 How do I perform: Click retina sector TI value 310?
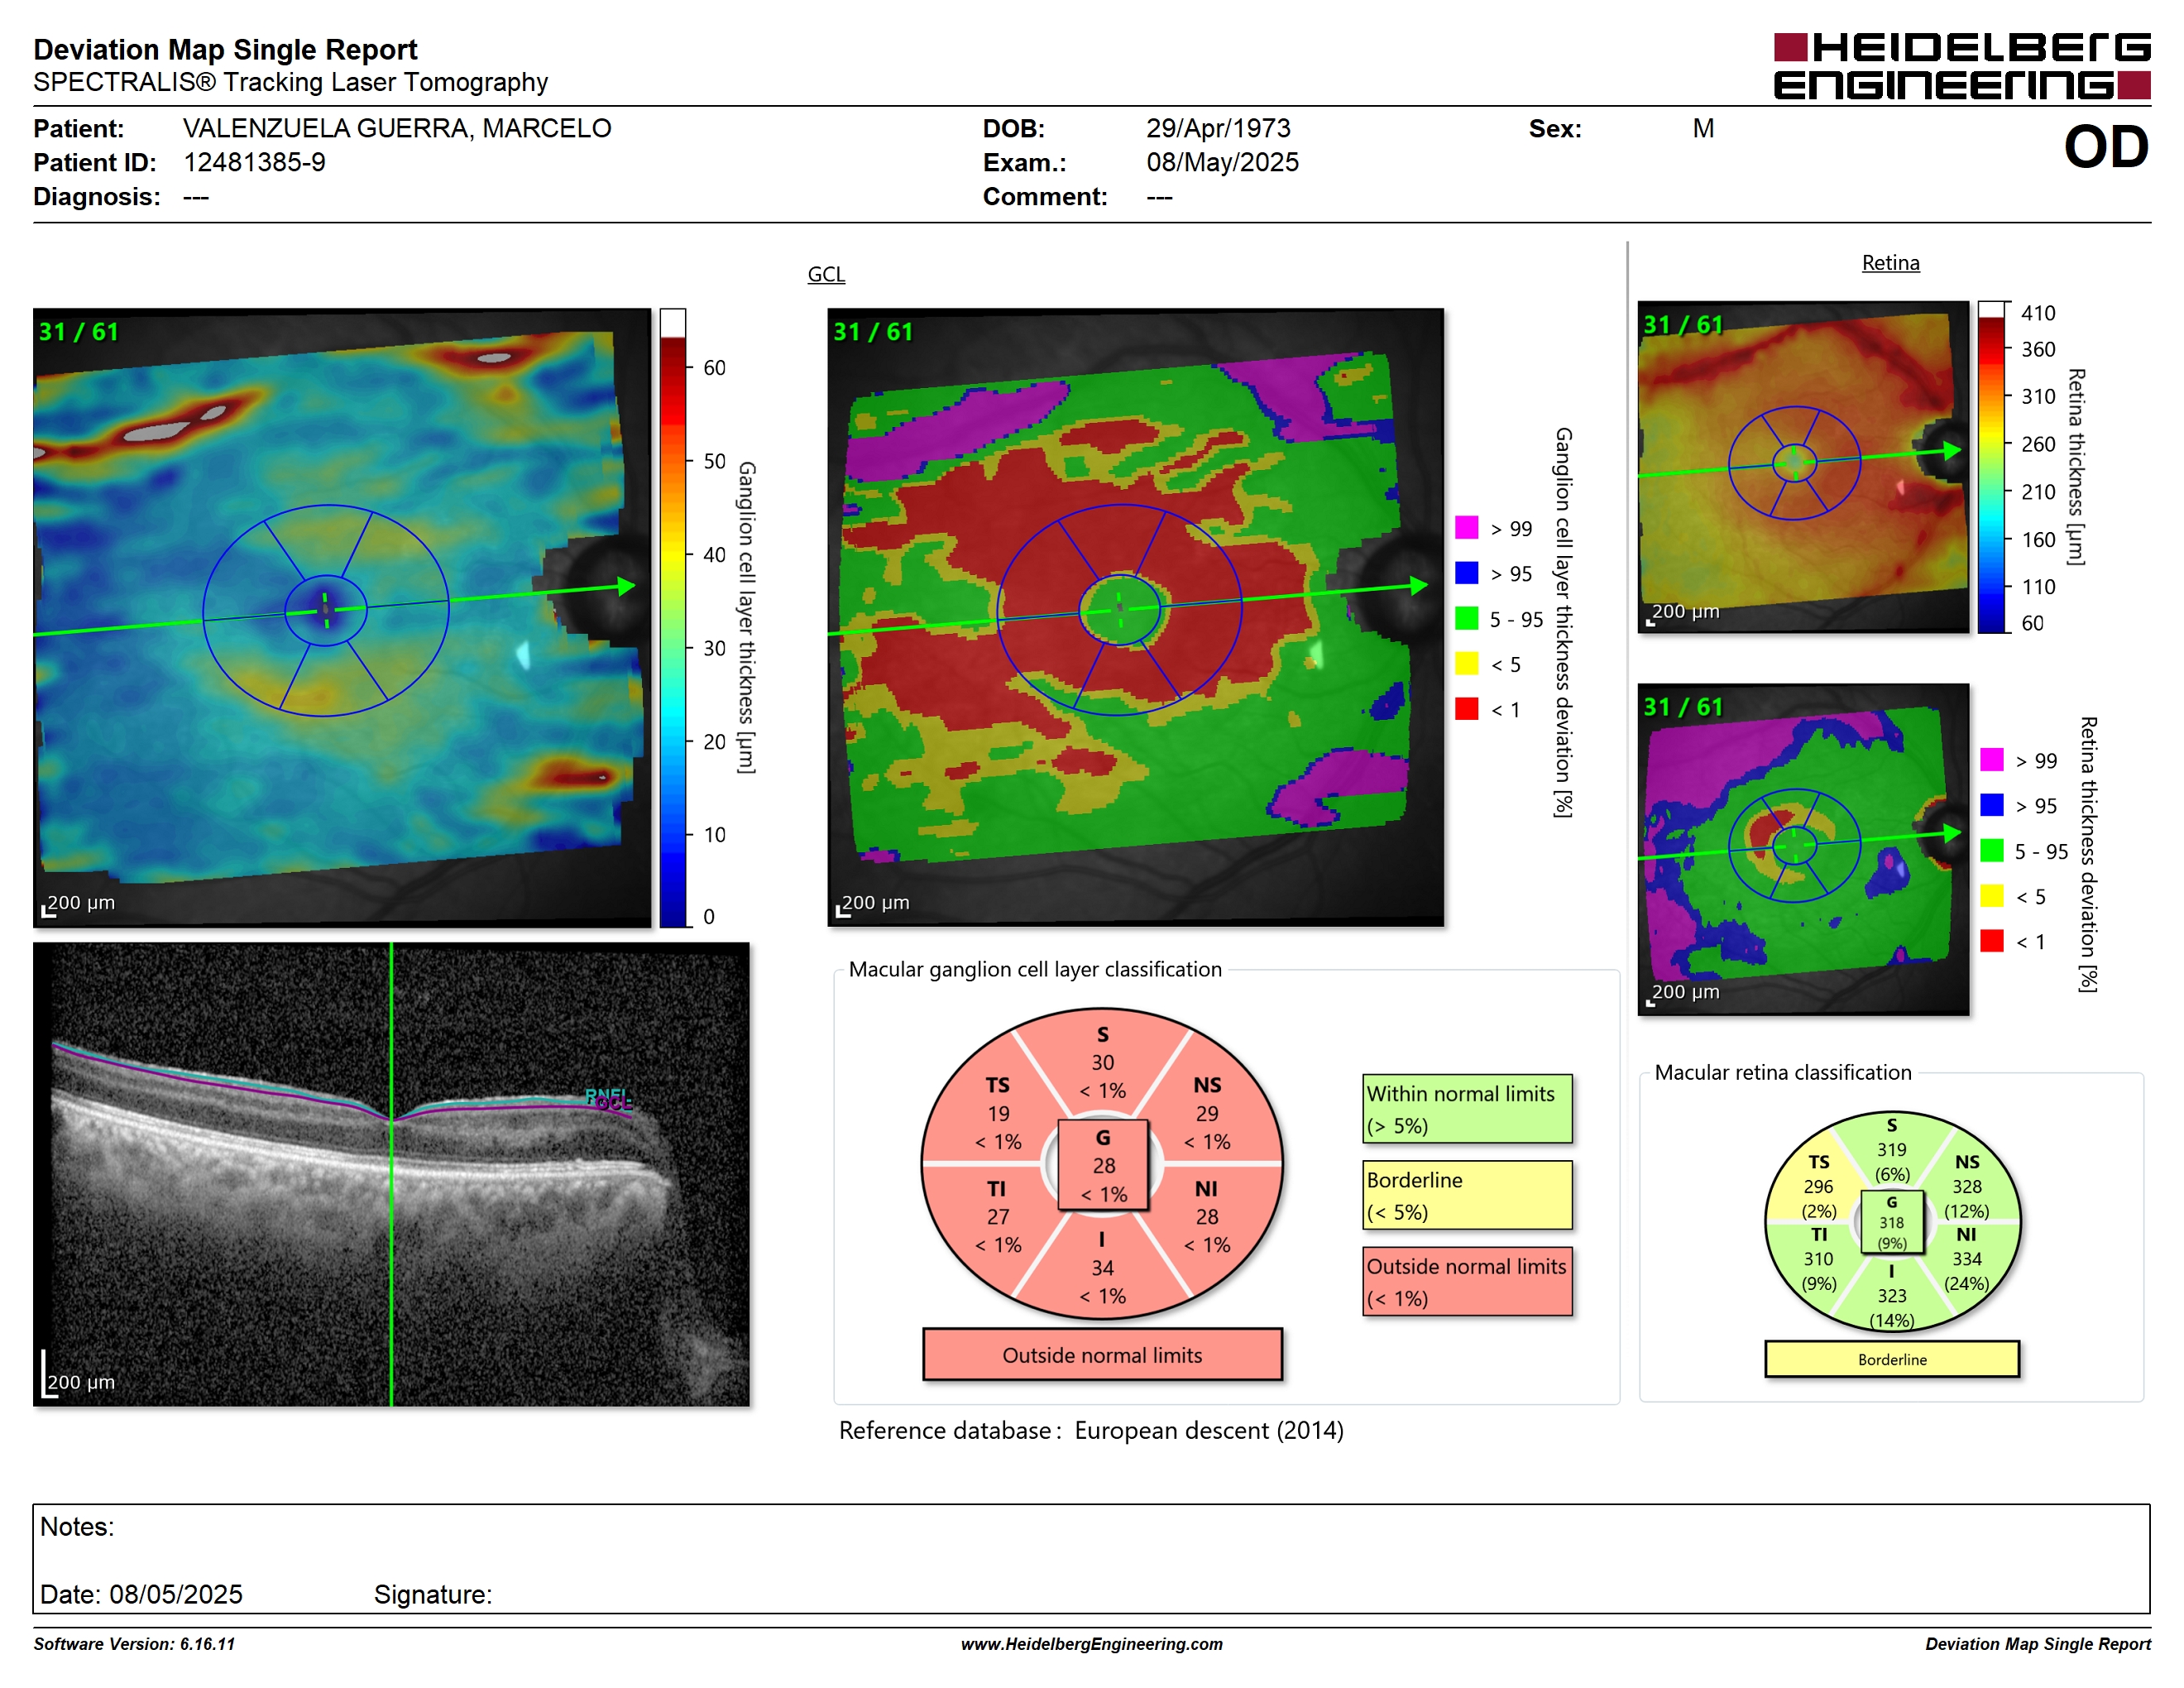click(x=1818, y=1260)
